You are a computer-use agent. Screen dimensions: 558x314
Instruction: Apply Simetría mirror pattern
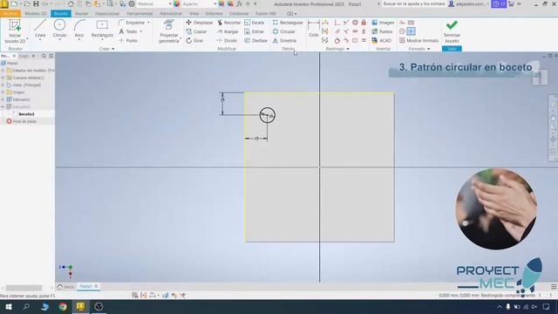[x=284, y=41]
